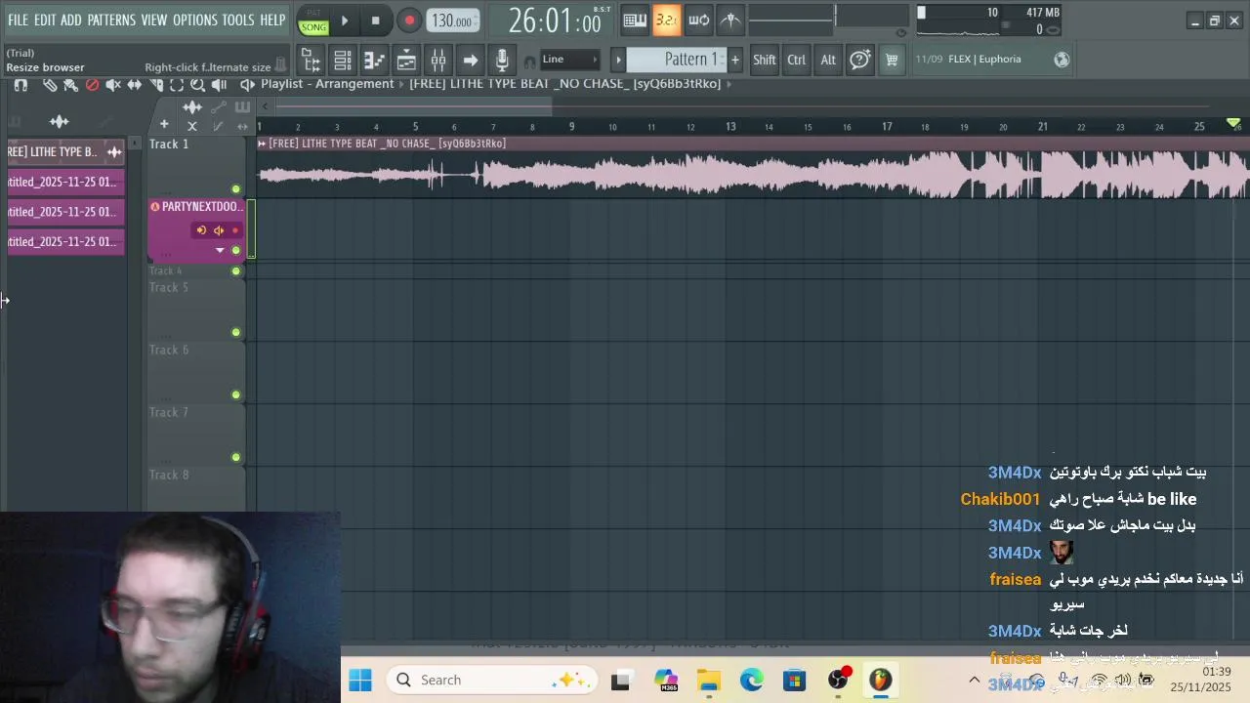Click the metronome icon
1250x703 pixels.
(730, 20)
